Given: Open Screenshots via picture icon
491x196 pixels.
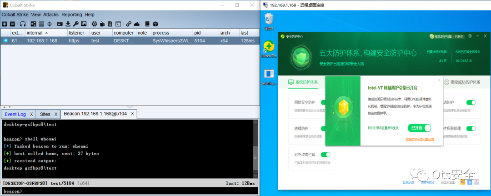Looking at the screenshot, I should (x=84, y=24).
